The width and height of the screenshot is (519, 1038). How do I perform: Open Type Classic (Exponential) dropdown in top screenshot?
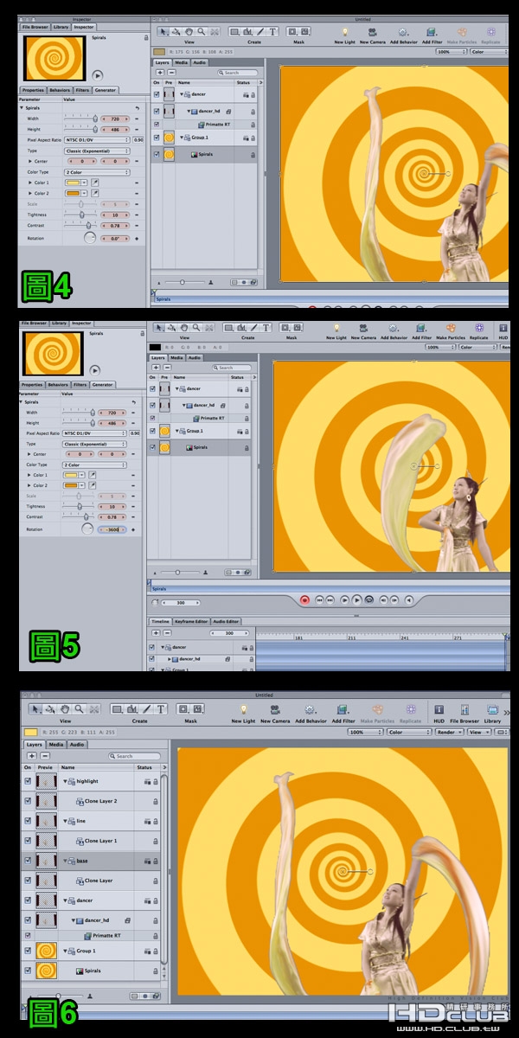95,151
